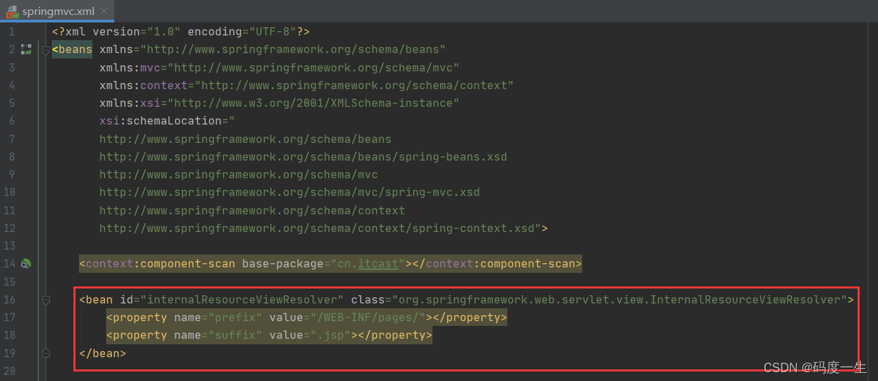Click the "cn.itcast" package value
The image size is (878, 381).
coord(368,263)
